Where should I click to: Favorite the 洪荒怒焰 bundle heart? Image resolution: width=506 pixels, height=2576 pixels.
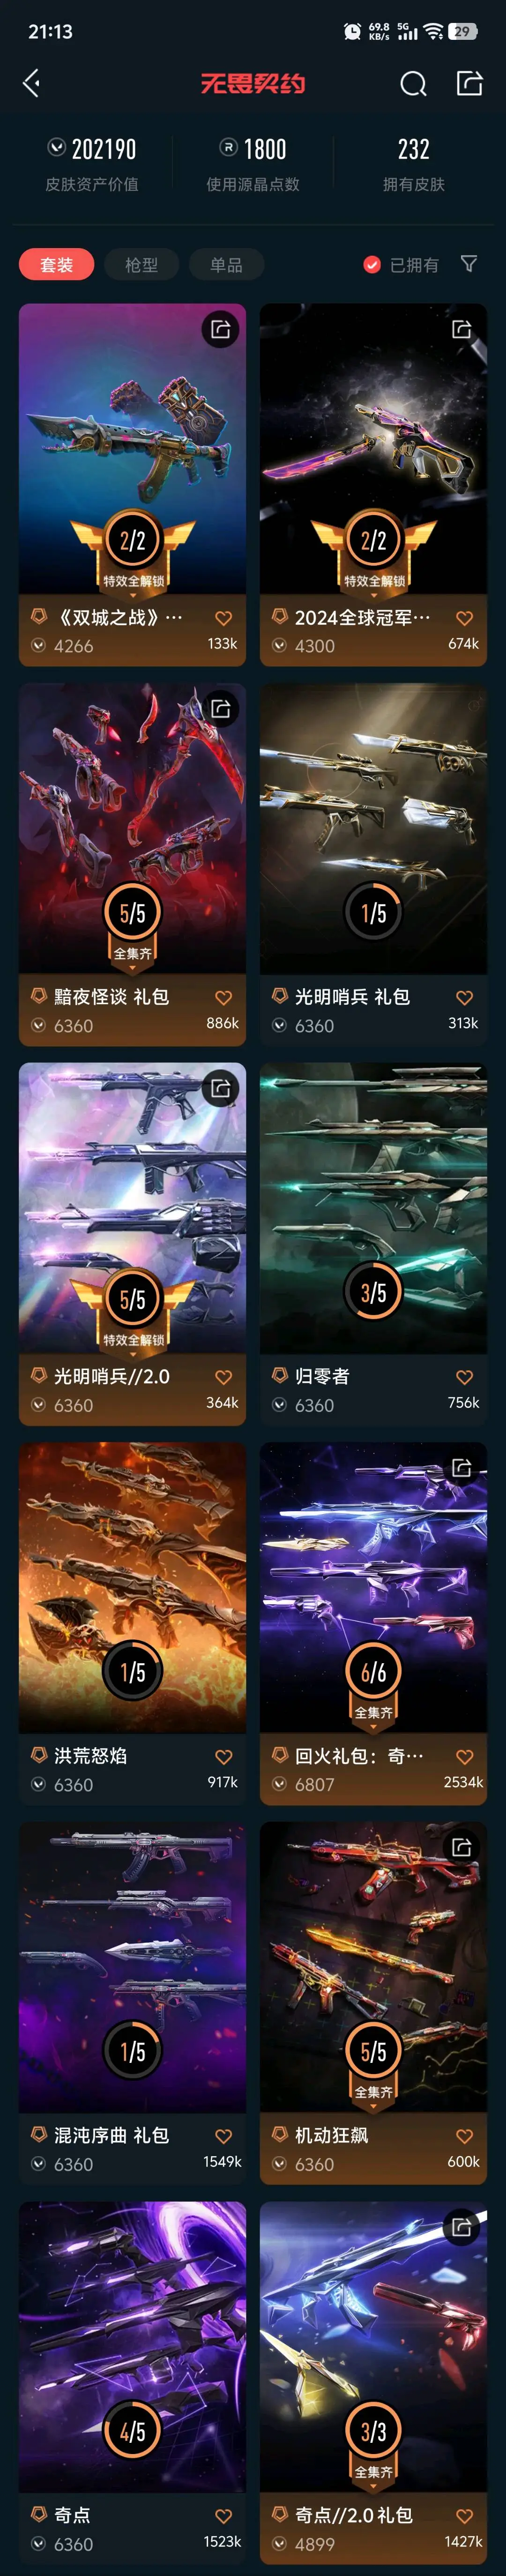pos(223,1757)
